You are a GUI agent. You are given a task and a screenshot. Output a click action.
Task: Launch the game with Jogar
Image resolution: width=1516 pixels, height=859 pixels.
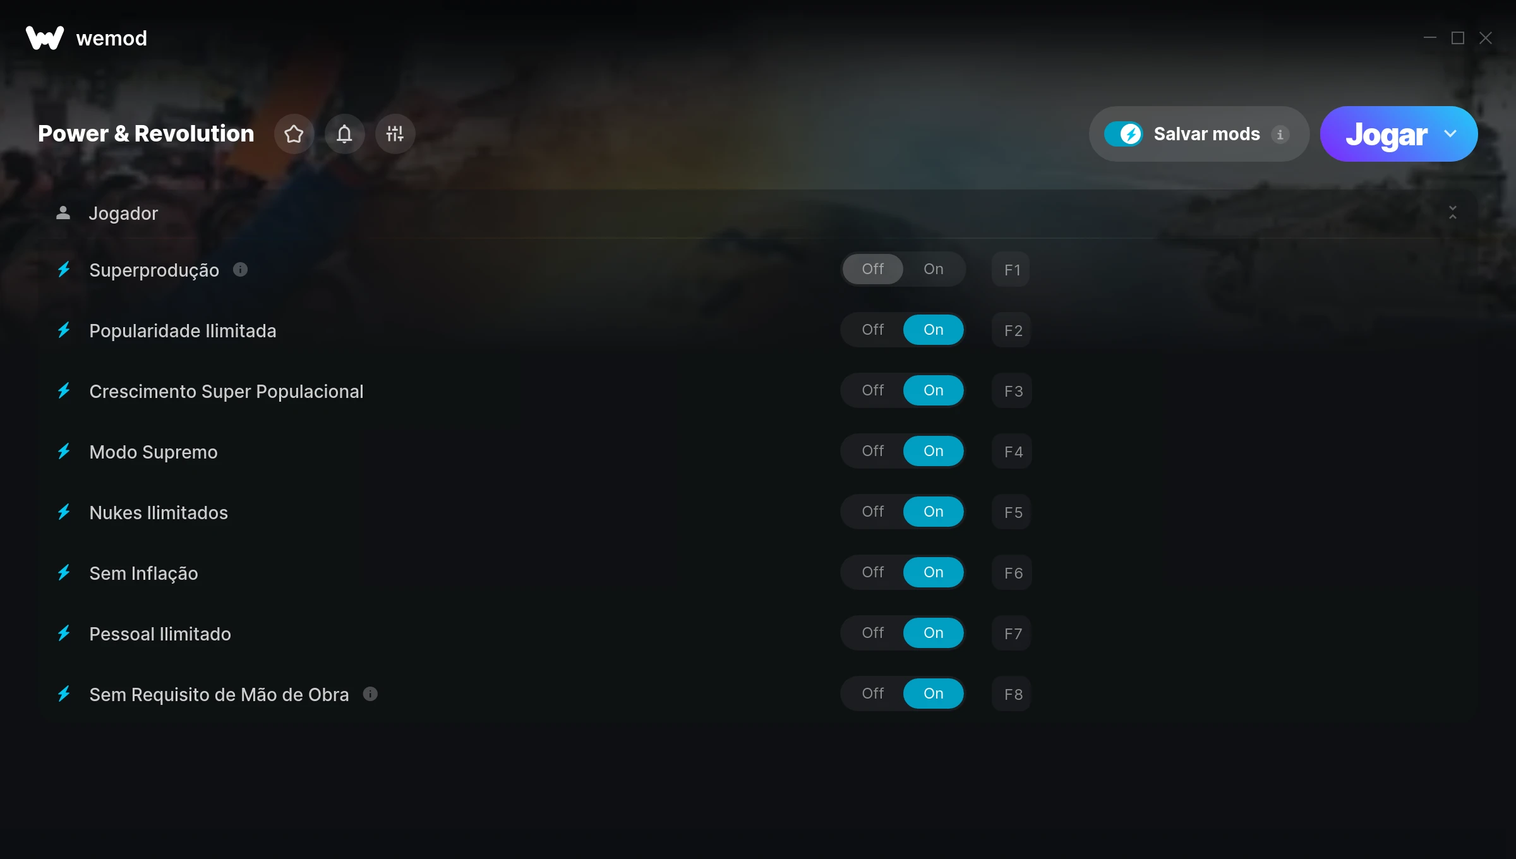(x=1386, y=134)
